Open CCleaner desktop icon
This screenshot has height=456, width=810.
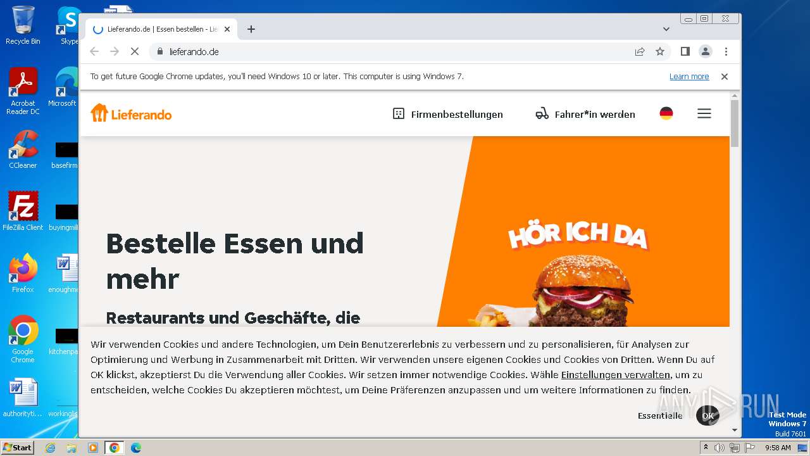(x=23, y=149)
